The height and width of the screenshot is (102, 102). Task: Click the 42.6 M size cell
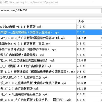tap(89, 77)
